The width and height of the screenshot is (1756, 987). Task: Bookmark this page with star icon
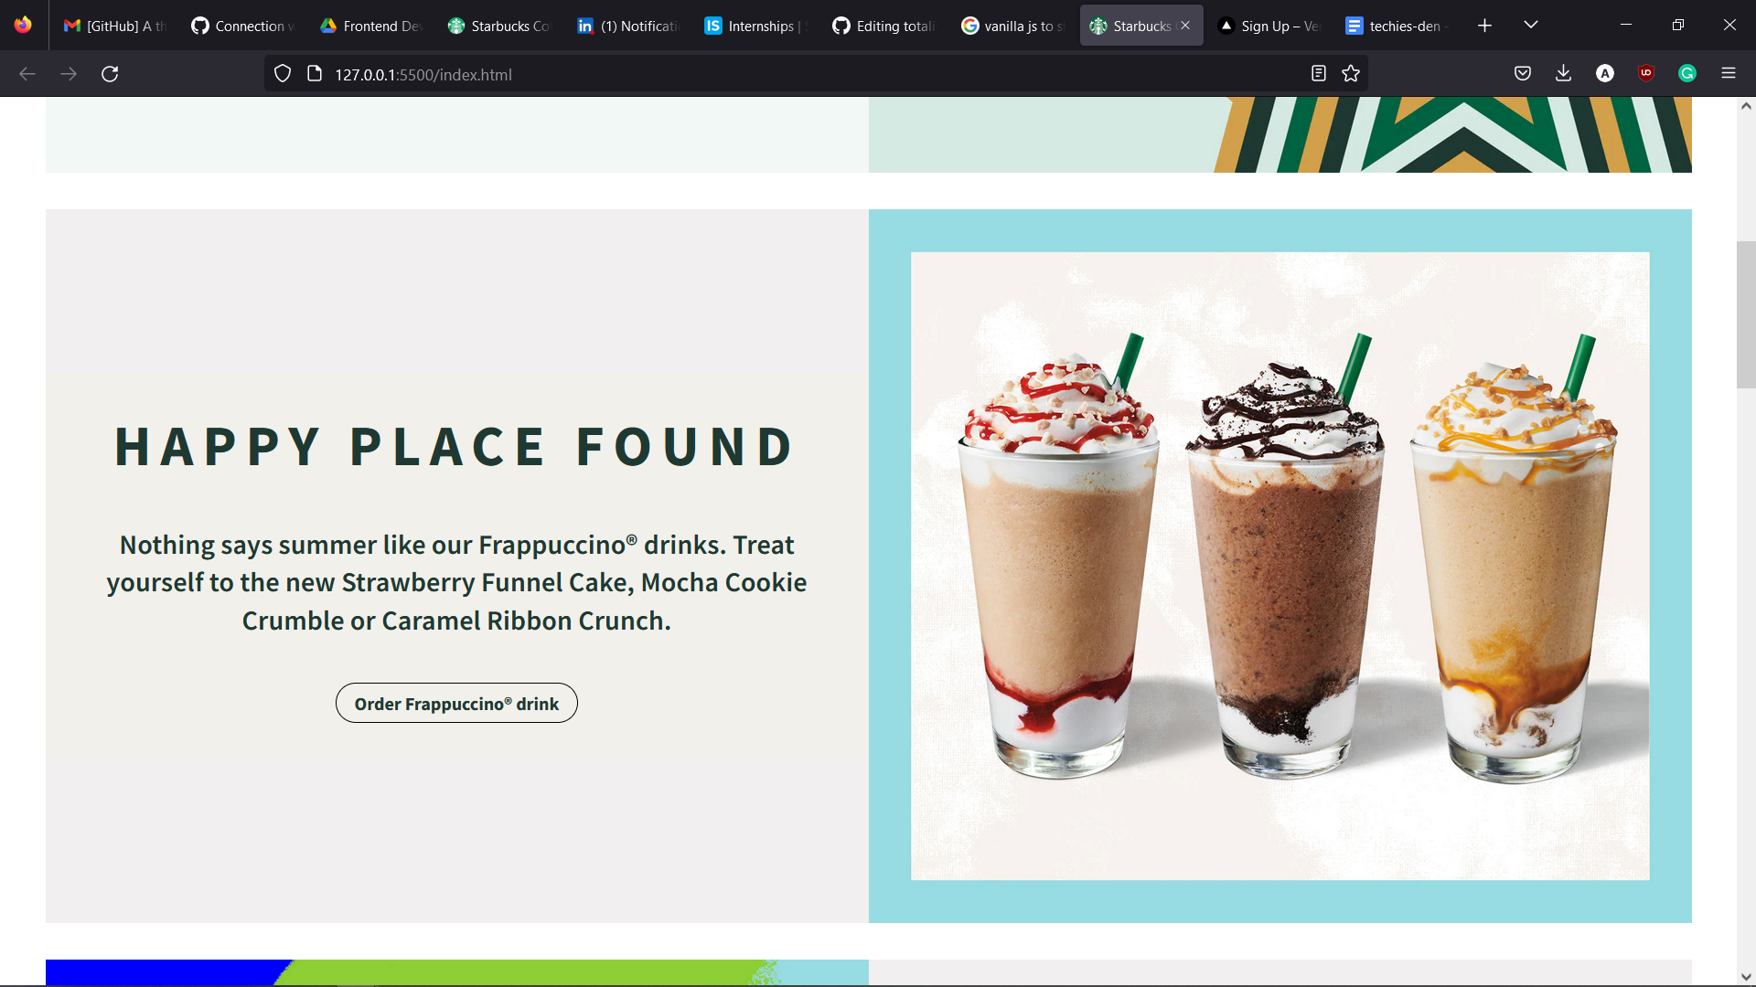click(1351, 74)
